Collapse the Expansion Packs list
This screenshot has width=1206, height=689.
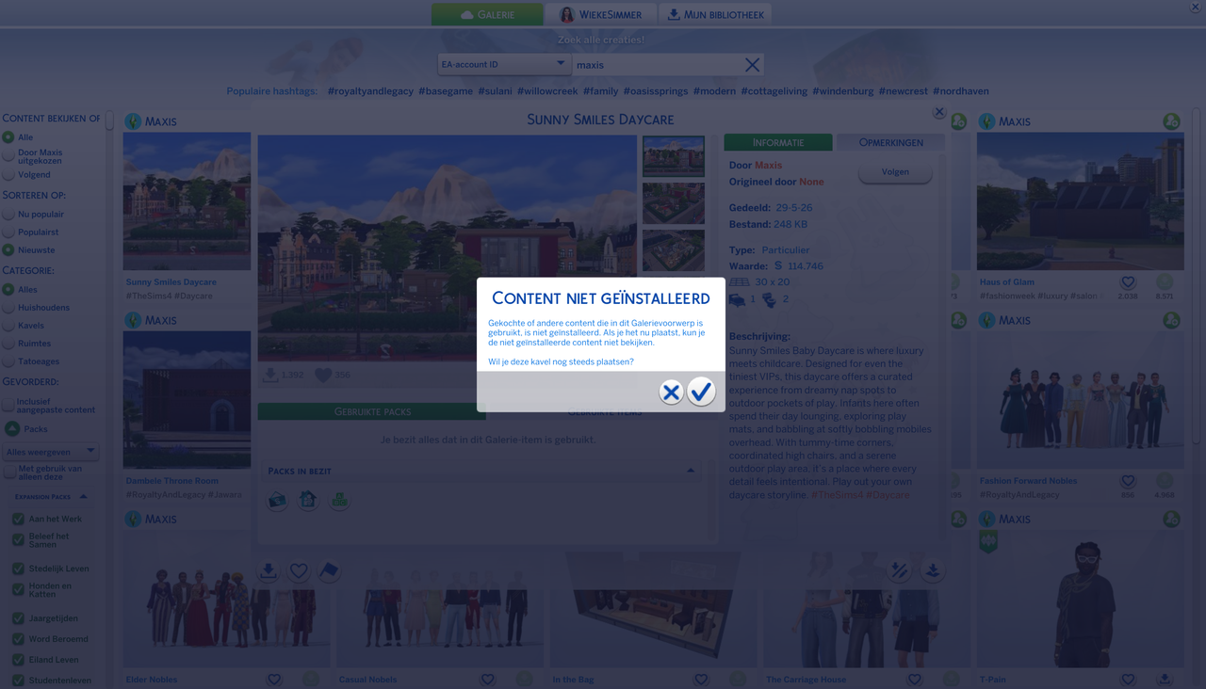pos(83,497)
